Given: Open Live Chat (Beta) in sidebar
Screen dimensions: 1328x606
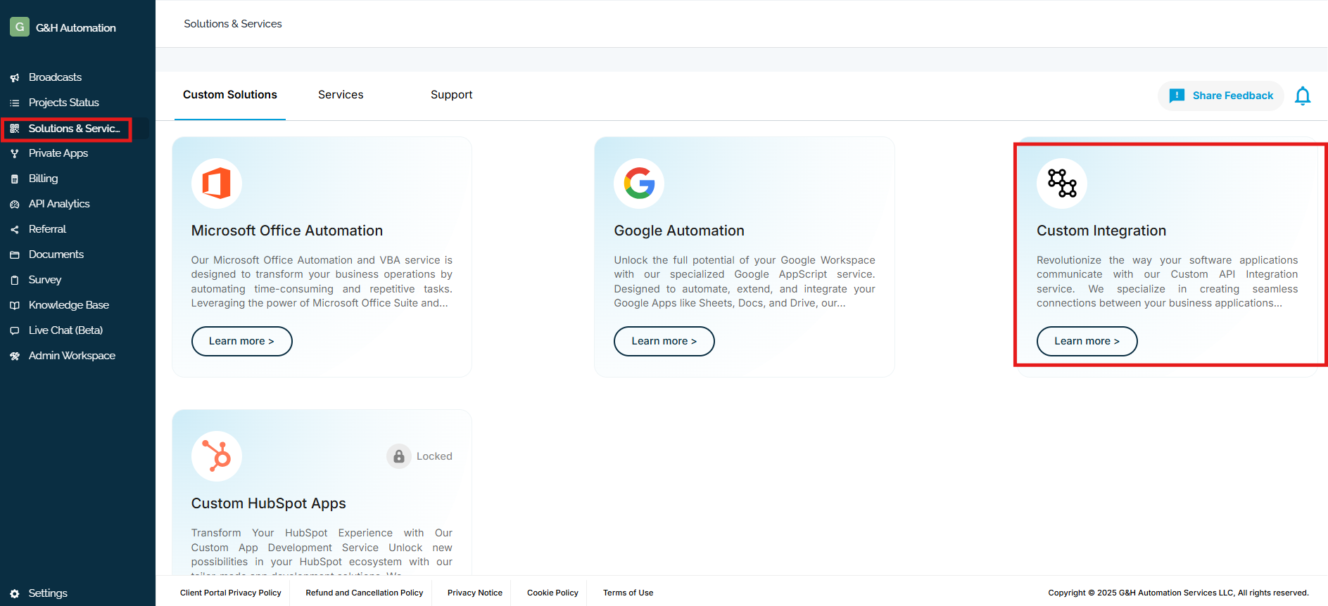Looking at the screenshot, I should tap(65, 330).
